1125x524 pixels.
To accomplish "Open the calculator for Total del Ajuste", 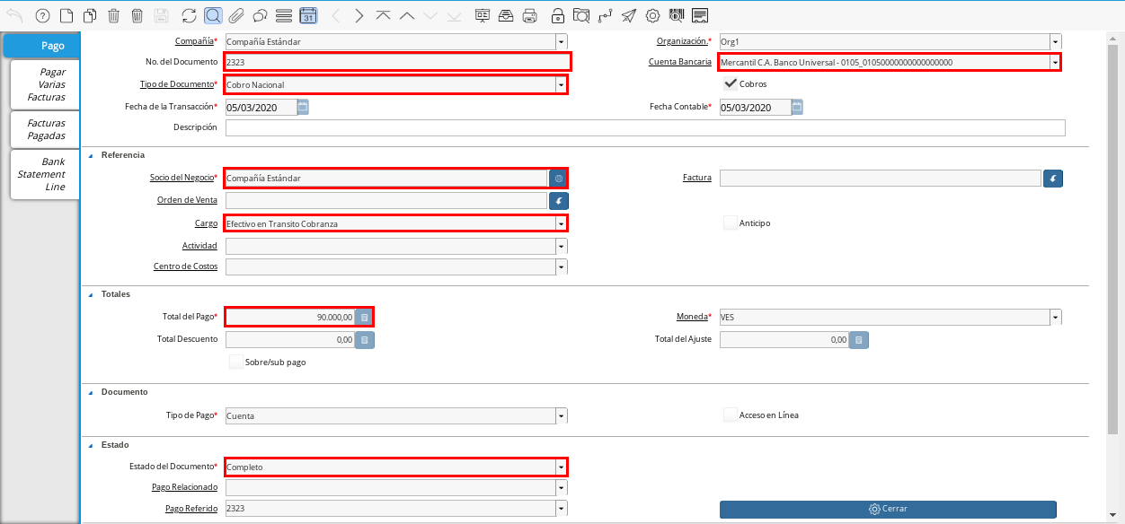I will coord(859,340).
